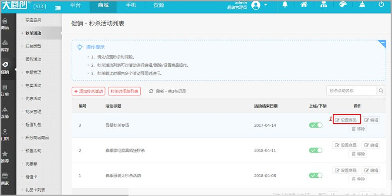This screenshot has height=196, width=392.
Task: Select 超值礼包 in the submenu
Action: click(x=33, y=125)
